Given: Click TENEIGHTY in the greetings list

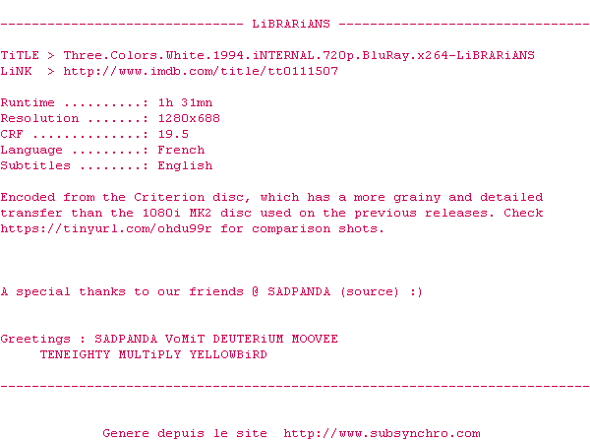Looking at the screenshot, I should pos(75,354).
